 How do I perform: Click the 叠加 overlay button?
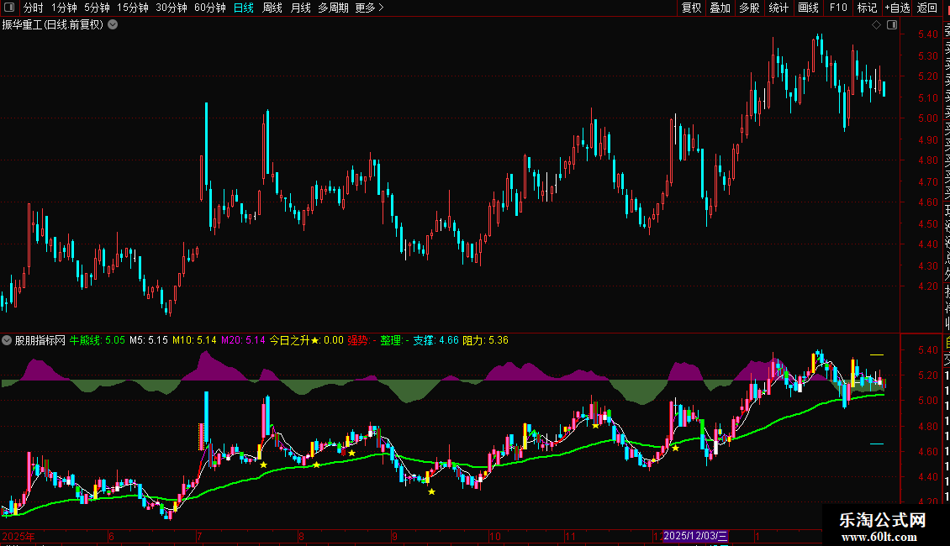[x=720, y=8]
